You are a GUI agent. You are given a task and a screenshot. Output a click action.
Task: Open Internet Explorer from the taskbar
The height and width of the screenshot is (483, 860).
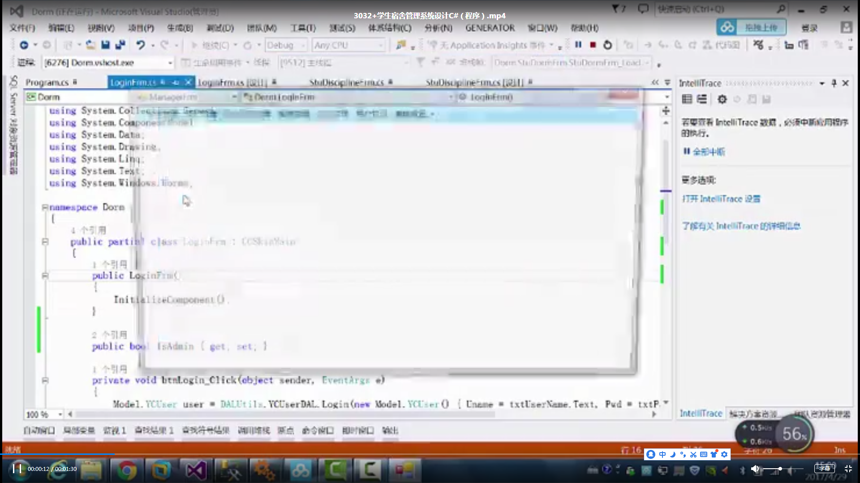tap(57, 470)
